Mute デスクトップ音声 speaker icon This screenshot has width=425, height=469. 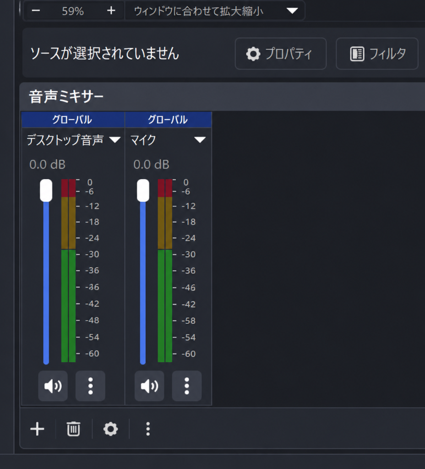click(53, 386)
